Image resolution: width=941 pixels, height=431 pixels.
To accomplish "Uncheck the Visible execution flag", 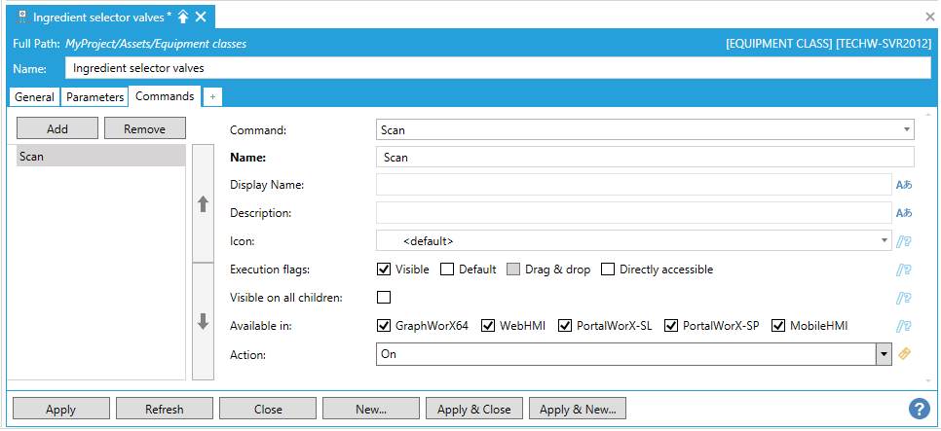I will pyautogui.click(x=384, y=269).
